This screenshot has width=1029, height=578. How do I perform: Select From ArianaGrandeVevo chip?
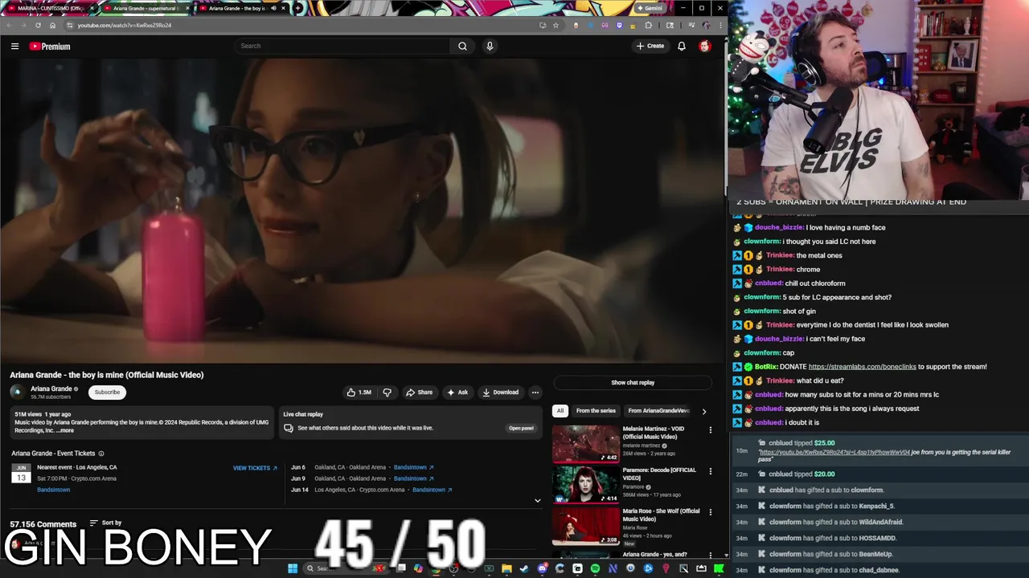pyautogui.click(x=658, y=410)
